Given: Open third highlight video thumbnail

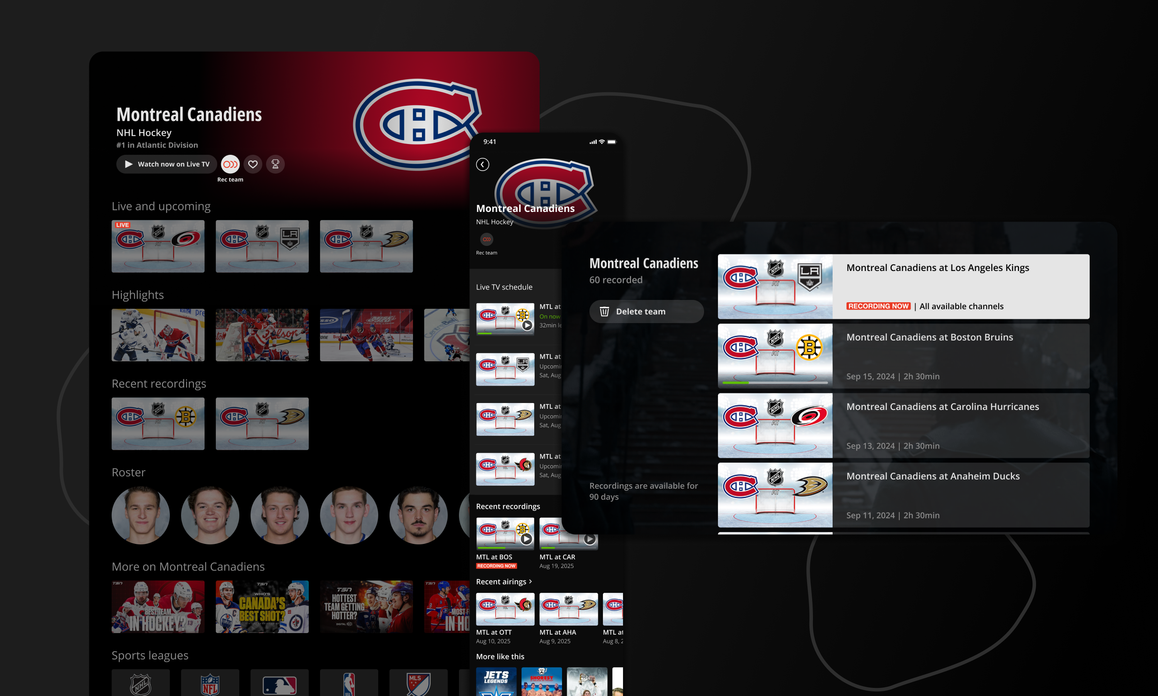Looking at the screenshot, I should click(x=366, y=335).
